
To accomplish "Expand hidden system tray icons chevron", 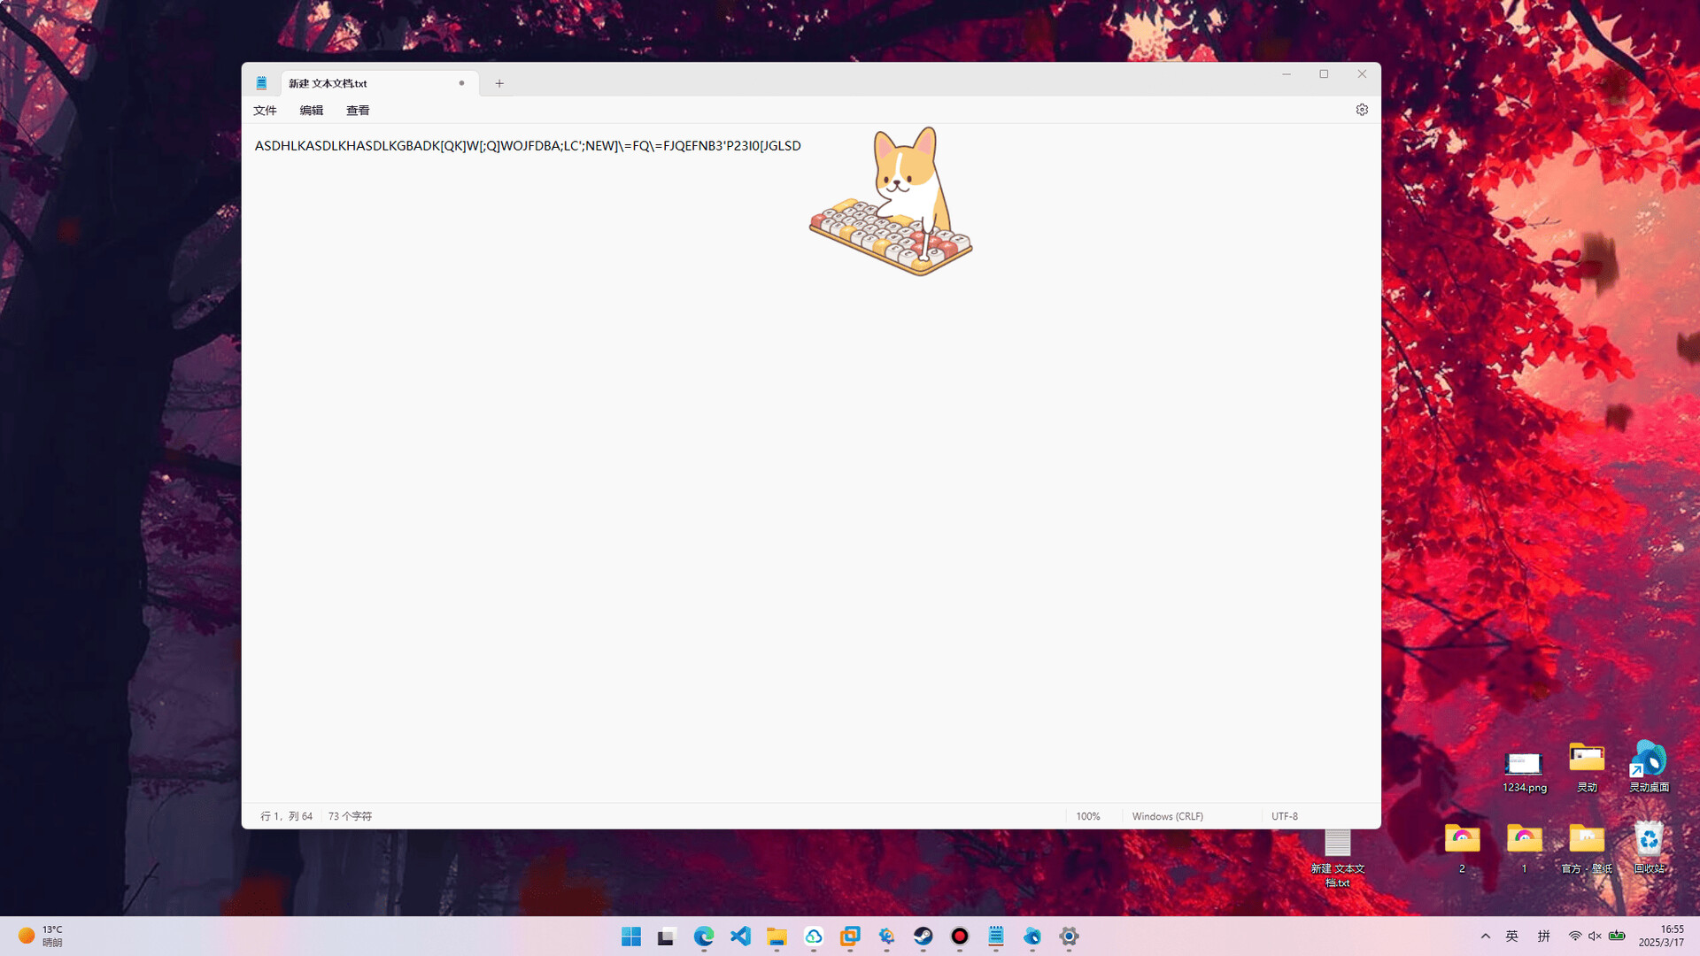I will click(1486, 937).
